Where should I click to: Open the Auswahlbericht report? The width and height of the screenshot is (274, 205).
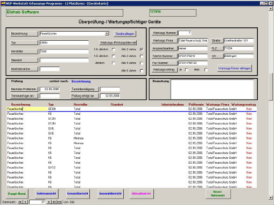(110, 194)
